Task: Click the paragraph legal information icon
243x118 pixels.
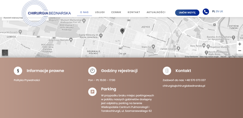Action: click(18, 71)
